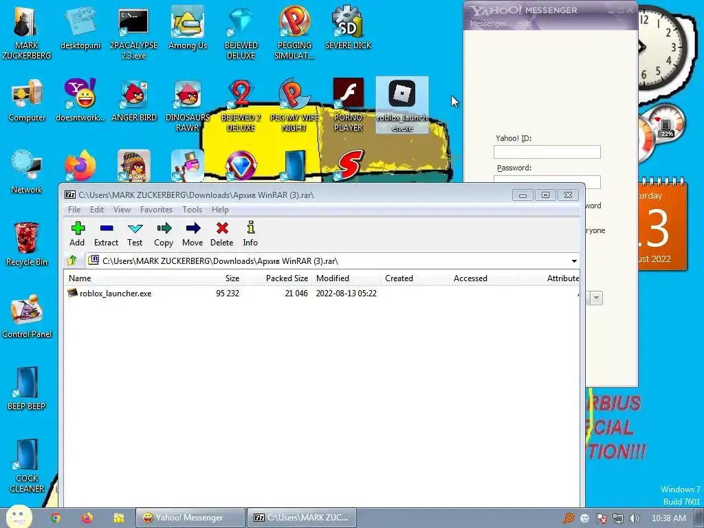Viewport: 704px width, 528px height.
Task: Run Test on the archive
Action: 135,234
